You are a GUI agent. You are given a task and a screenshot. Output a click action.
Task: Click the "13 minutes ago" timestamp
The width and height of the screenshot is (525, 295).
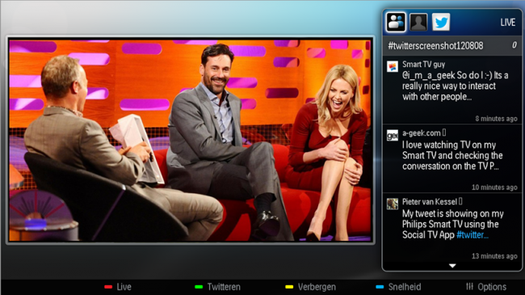494,256
